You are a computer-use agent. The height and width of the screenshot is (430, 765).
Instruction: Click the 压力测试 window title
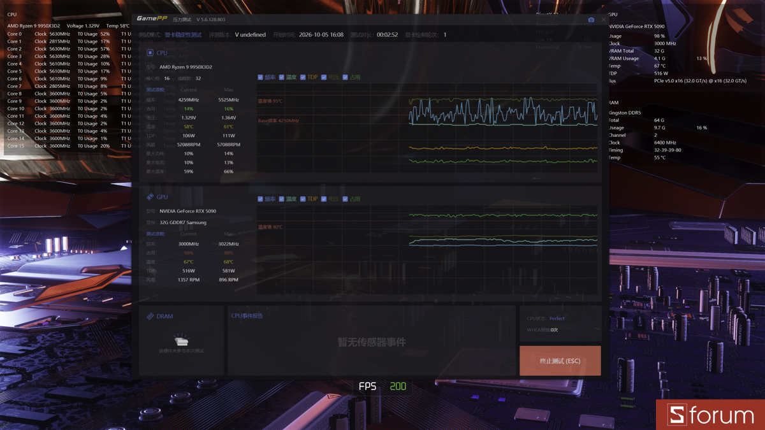coord(182,20)
